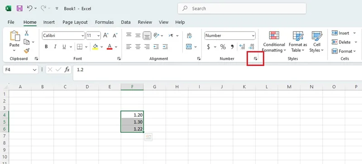
Task: Toggle Bold formatting
Action: coord(46,47)
